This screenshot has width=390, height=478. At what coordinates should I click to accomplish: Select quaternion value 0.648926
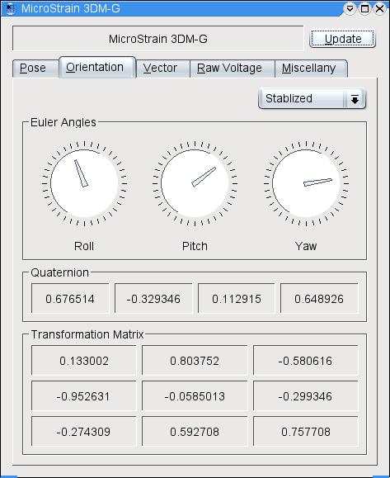[319, 299]
